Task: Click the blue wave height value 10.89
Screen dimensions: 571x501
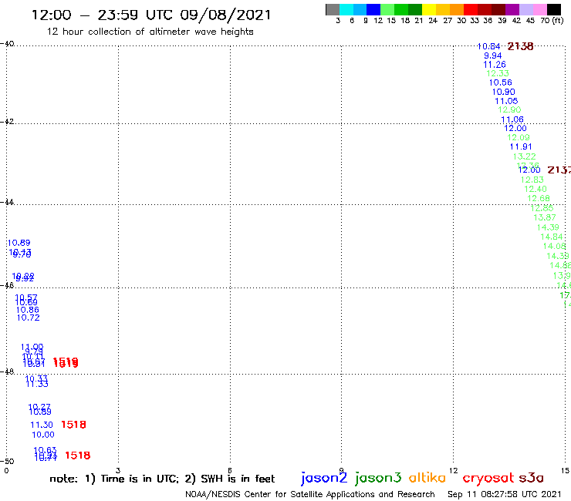Action: [x=19, y=243]
